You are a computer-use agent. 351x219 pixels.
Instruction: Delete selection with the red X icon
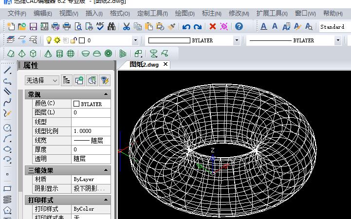[x=212, y=27]
